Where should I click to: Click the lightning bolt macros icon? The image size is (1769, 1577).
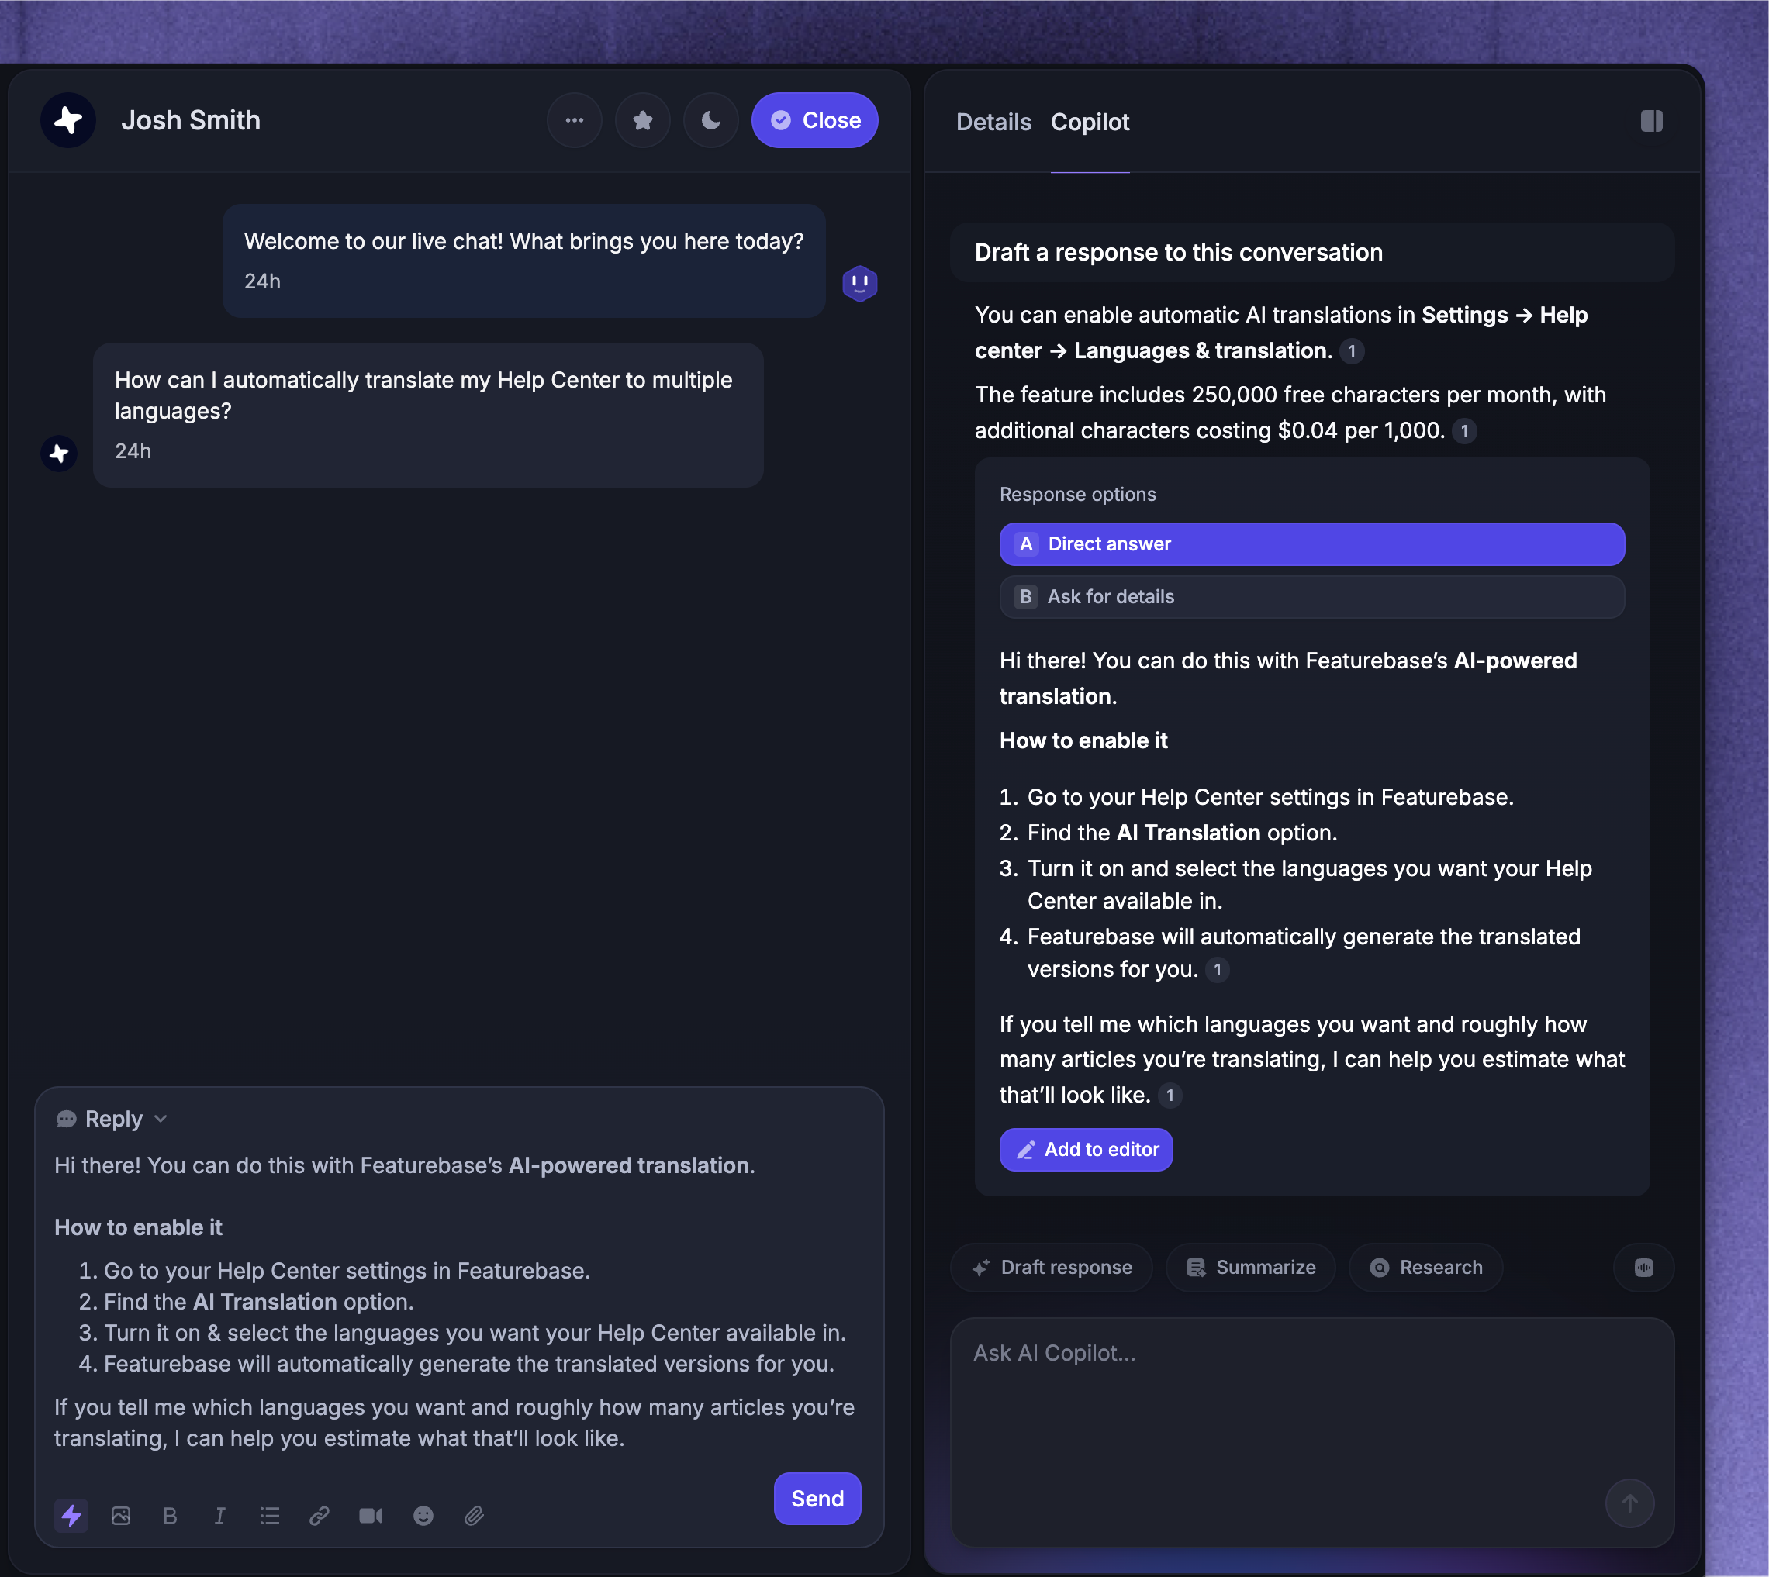[71, 1516]
